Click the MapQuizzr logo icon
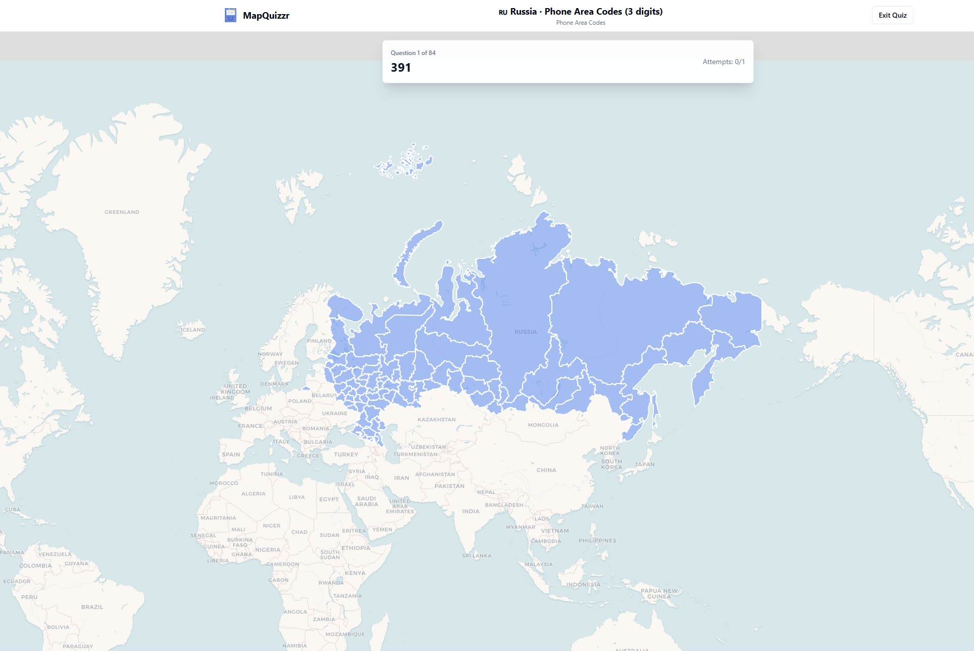Image resolution: width=974 pixels, height=651 pixels. (230, 15)
